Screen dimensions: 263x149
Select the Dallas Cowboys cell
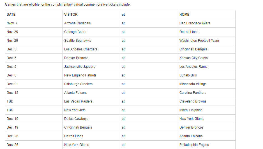pos(91,119)
